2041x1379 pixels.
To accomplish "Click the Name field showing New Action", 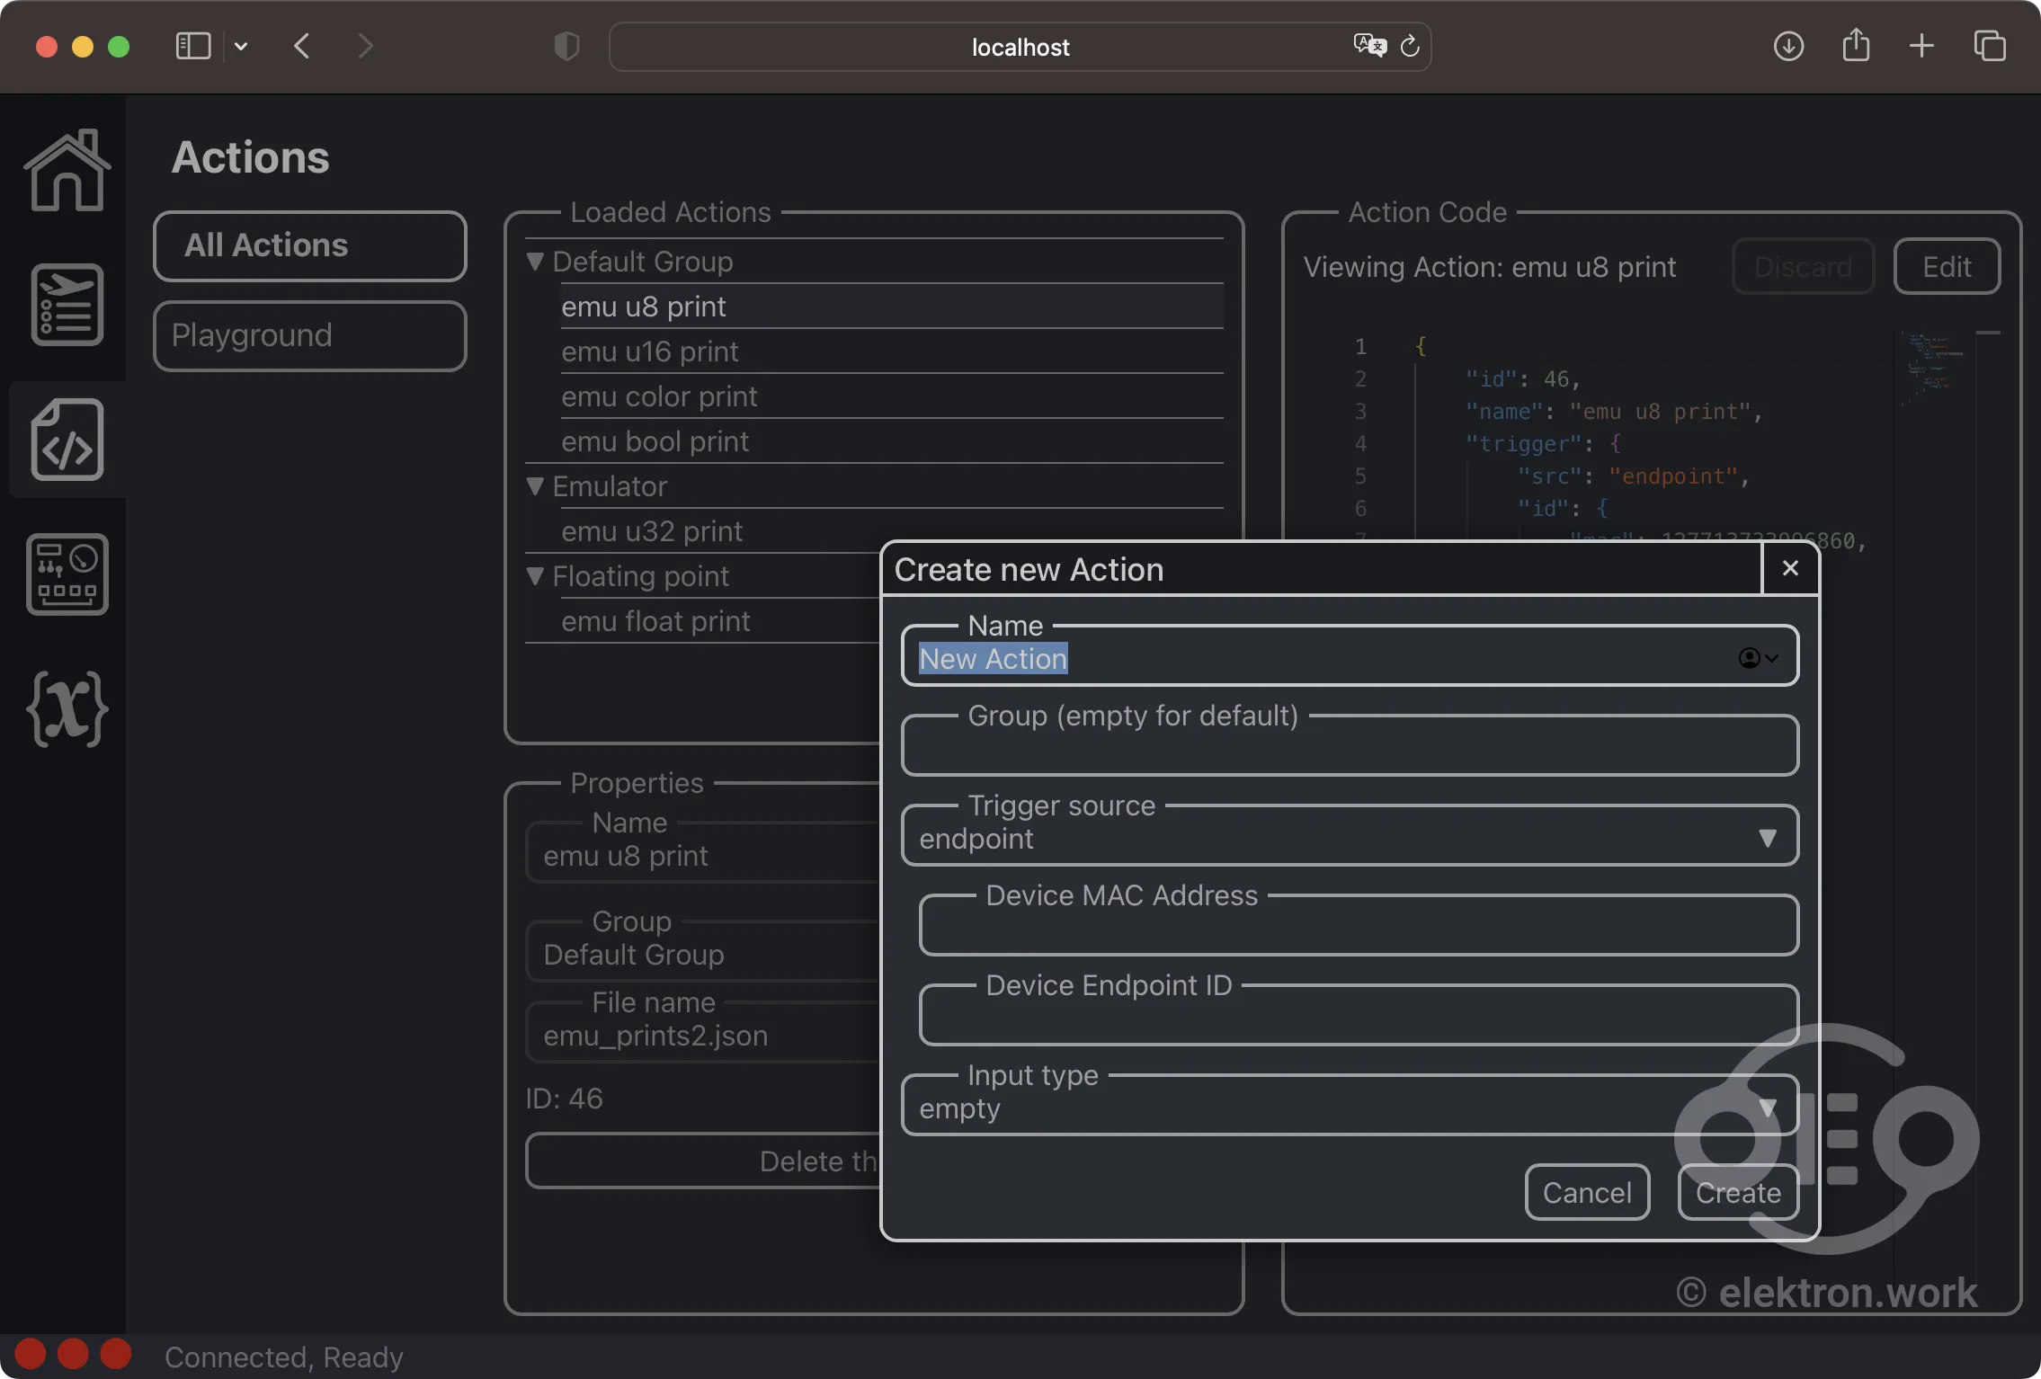I will point(1349,658).
